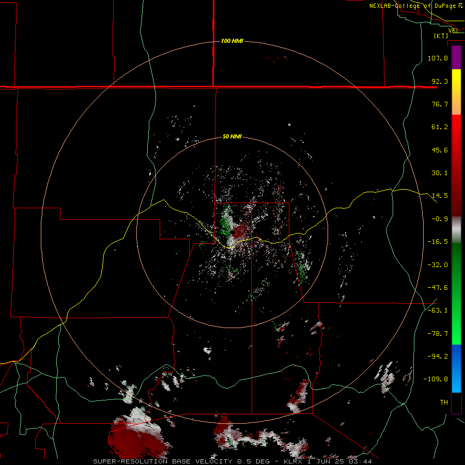Select the -47.6 velocity legend value
The image size is (465, 465).
(x=438, y=288)
